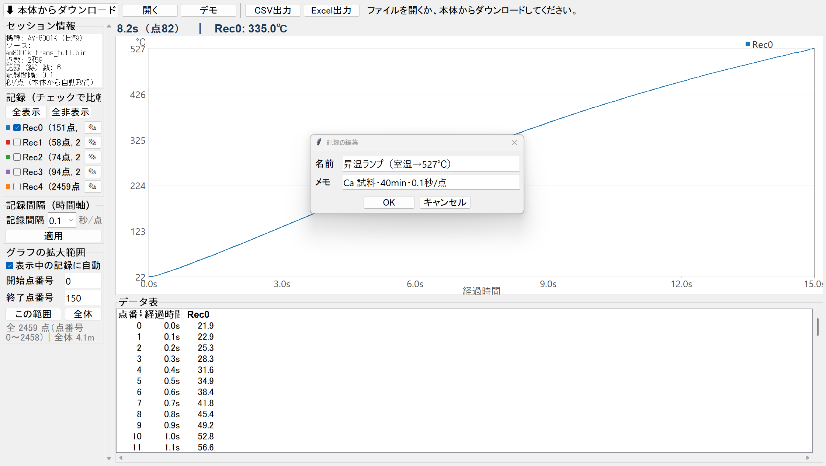Click the sidebar scroll-up arrow
Screen dimensions: 826x466
109,26
